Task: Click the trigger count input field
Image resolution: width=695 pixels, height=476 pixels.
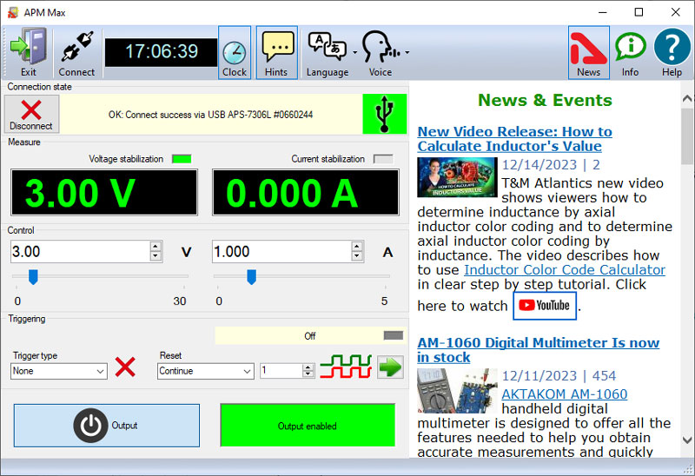Action: pyautogui.click(x=281, y=371)
